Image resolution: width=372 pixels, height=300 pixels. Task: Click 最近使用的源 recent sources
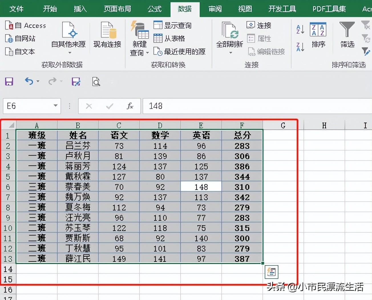(x=179, y=52)
